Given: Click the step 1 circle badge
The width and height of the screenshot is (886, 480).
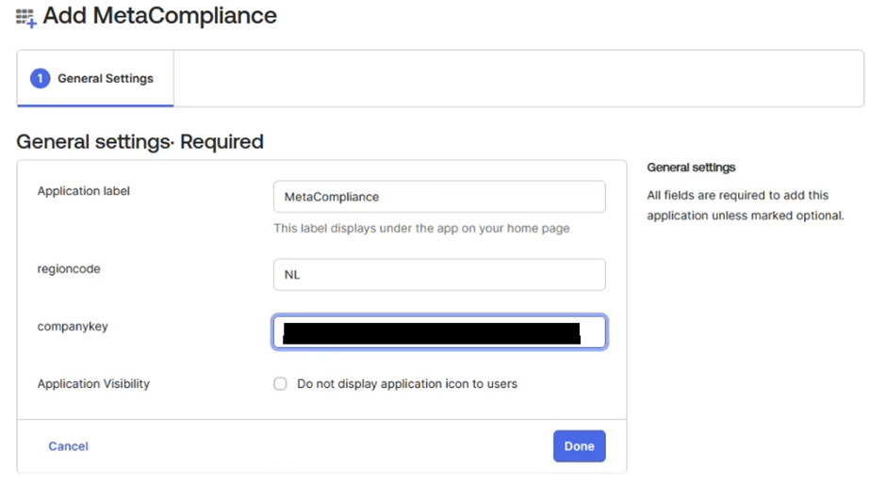Looking at the screenshot, I should point(41,78).
